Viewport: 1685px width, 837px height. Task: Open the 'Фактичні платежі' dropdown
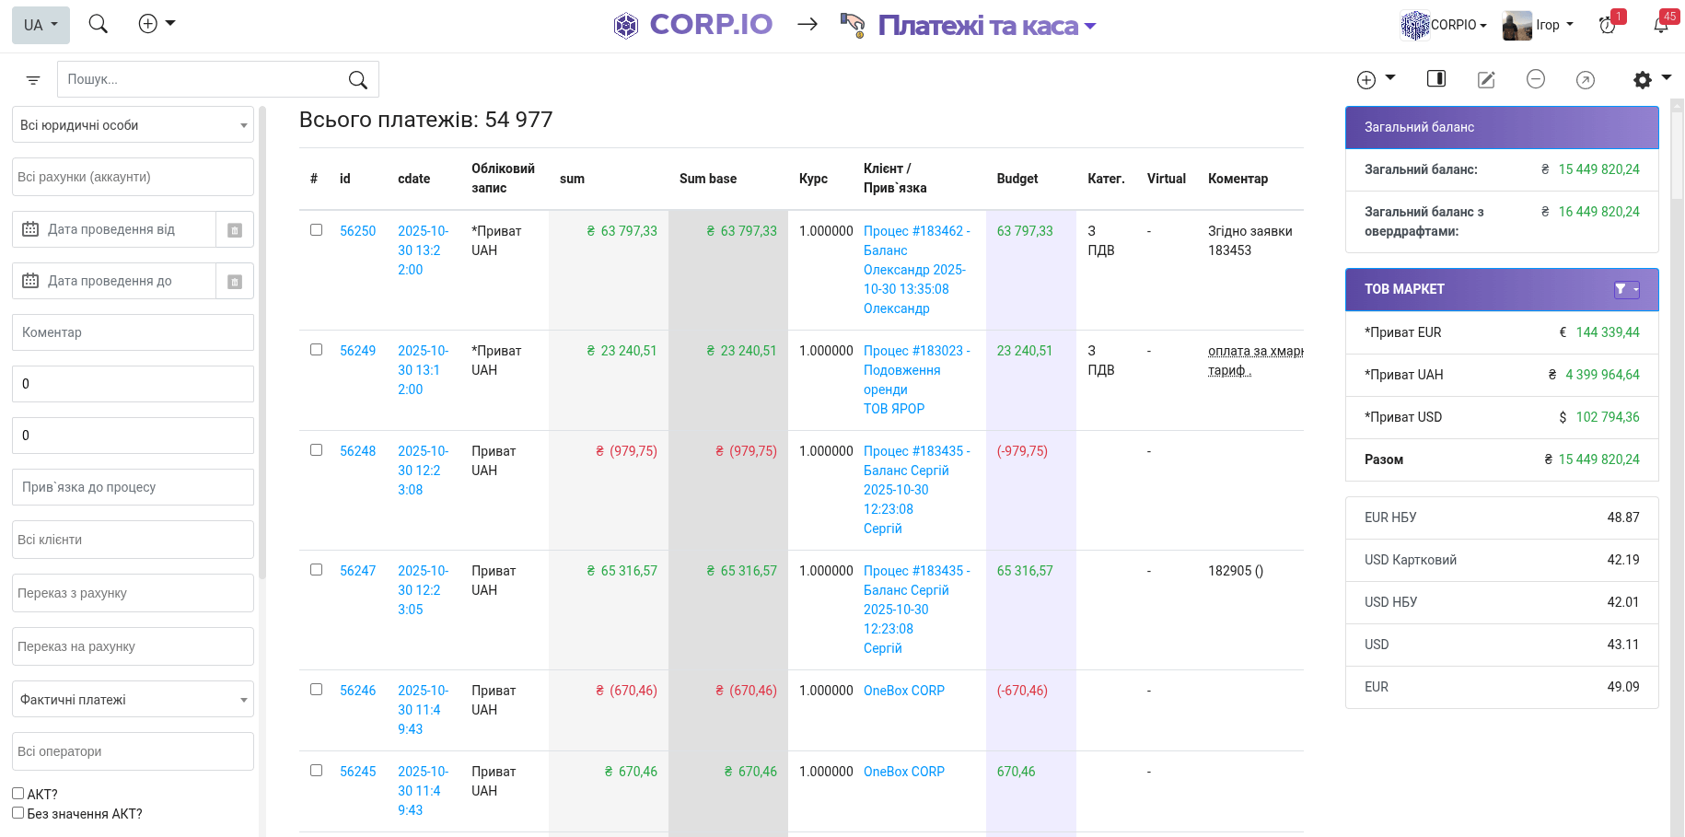pos(133,700)
